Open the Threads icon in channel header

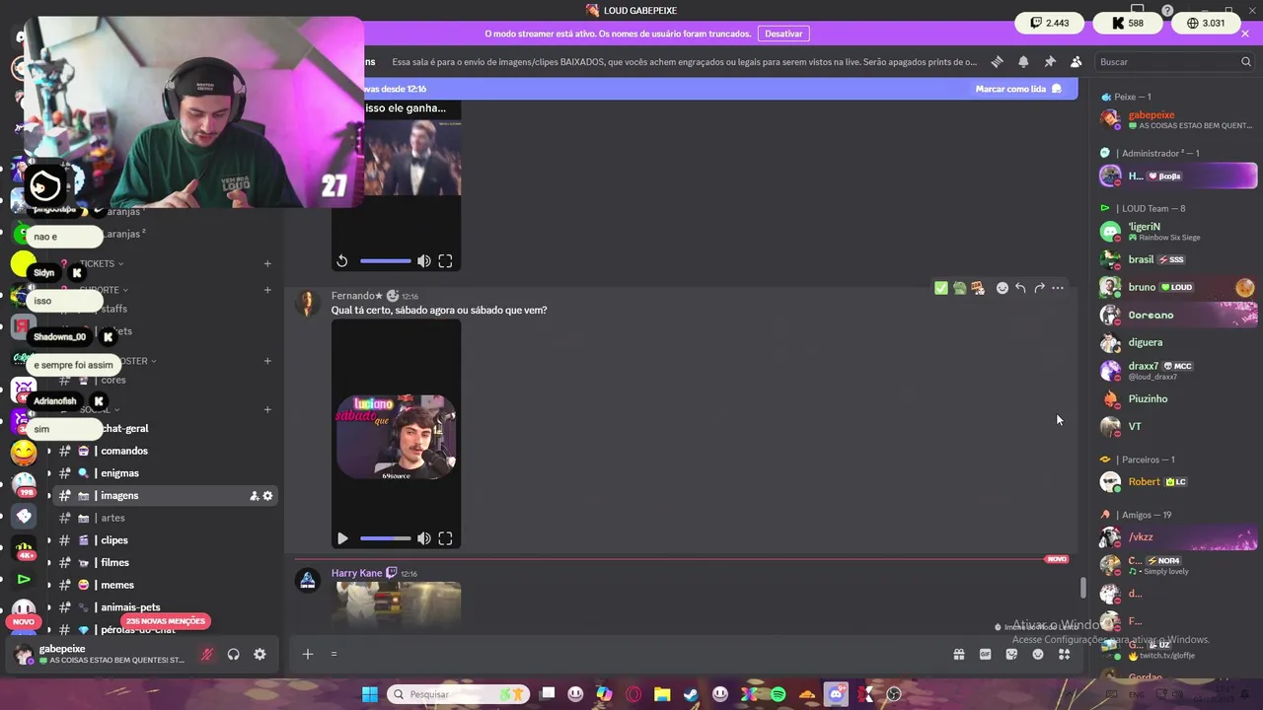coord(998,61)
